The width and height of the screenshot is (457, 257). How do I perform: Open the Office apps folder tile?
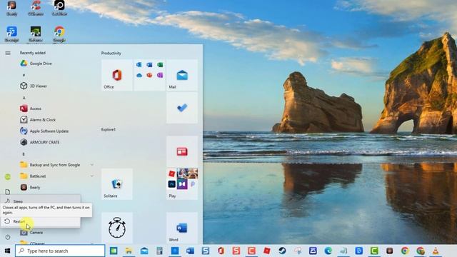click(149, 75)
